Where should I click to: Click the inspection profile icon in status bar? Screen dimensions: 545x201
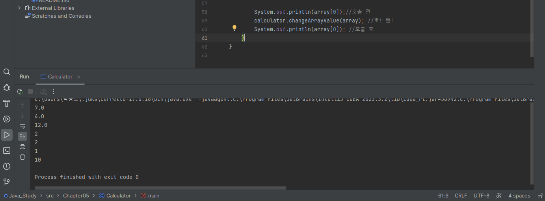[499, 195]
